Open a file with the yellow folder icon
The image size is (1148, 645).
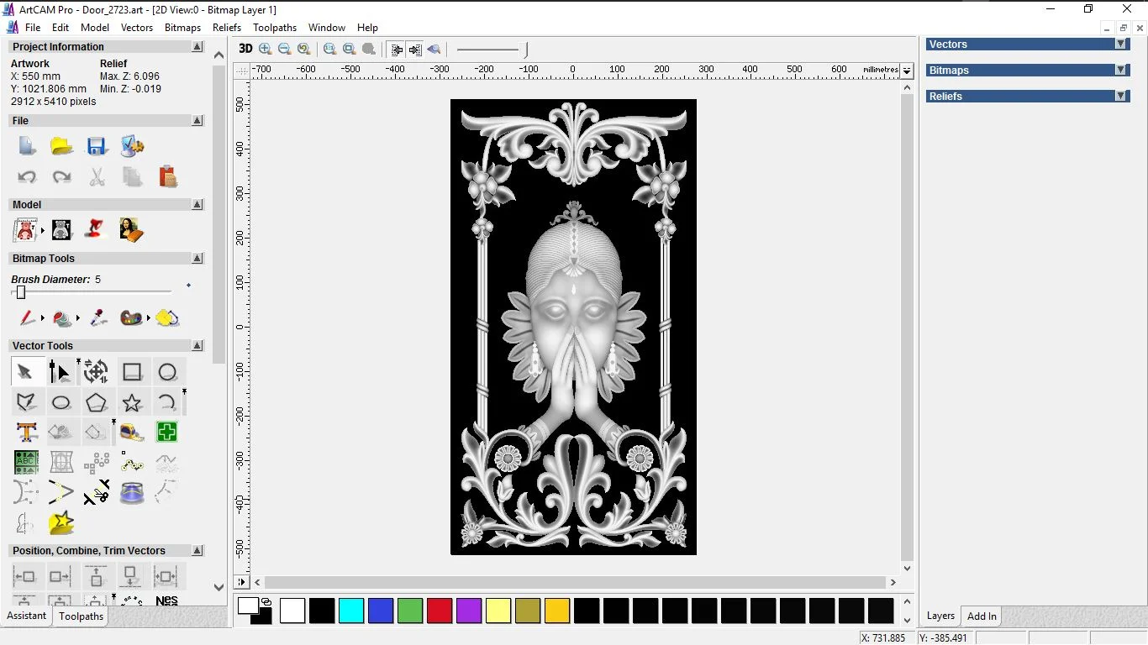click(61, 146)
